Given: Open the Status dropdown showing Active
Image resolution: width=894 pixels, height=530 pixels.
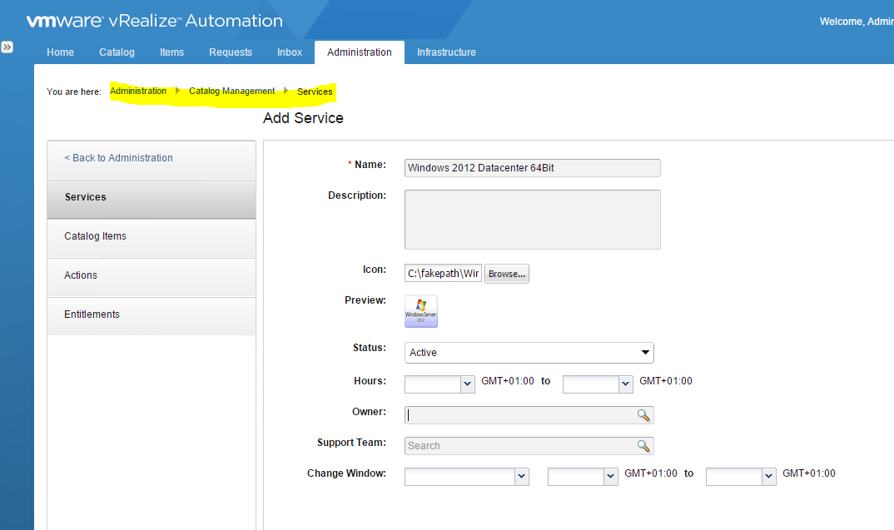Looking at the screenshot, I should tap(529, 353).
